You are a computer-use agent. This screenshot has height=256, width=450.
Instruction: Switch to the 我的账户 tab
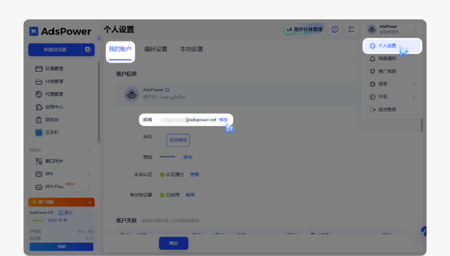pos(120,49)
